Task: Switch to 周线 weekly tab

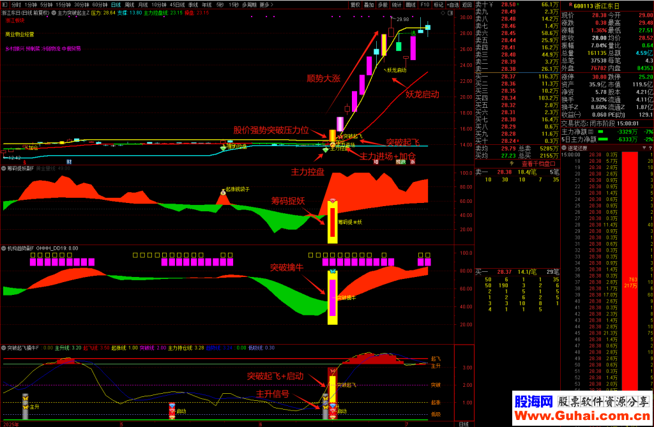Action: [x=130, y=4]
